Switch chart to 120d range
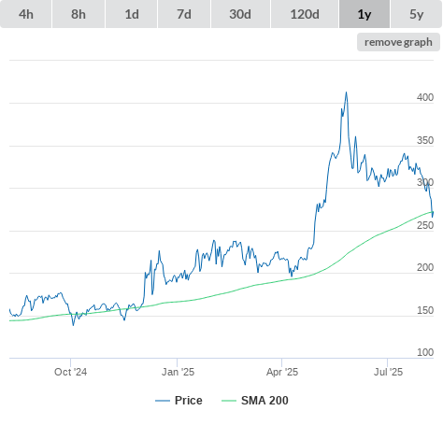The height and width of the screenshot is (425, 443). click(305, 14)
